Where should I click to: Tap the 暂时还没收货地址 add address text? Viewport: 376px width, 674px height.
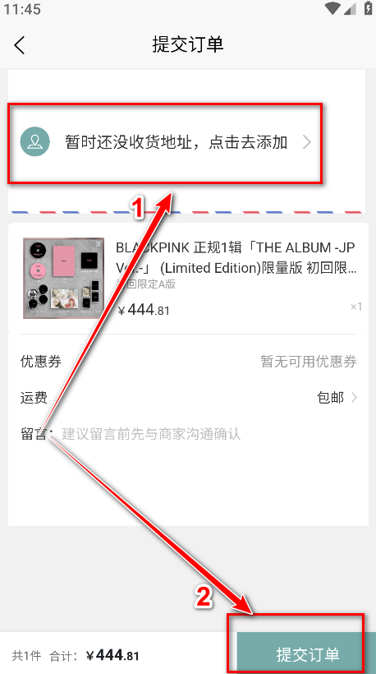(176, 142)
